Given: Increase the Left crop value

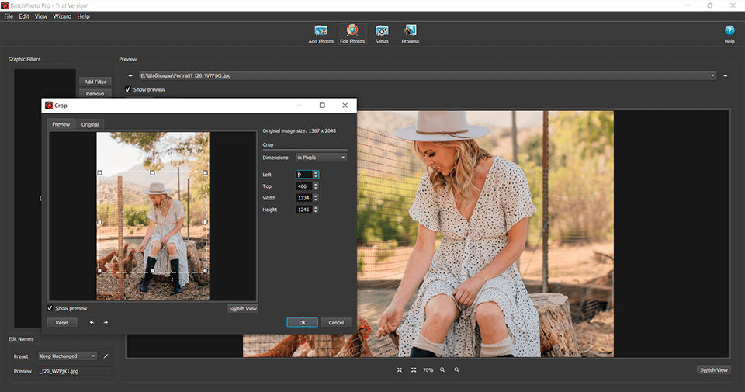Looking at the screenshot, I should pyautogui.click(x=316, y=172).
